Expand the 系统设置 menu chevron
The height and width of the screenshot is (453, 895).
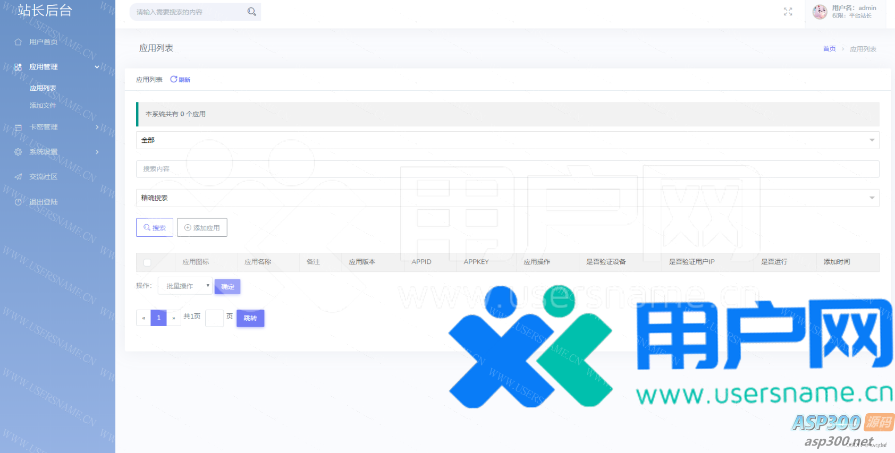click(x=97, y=152)
